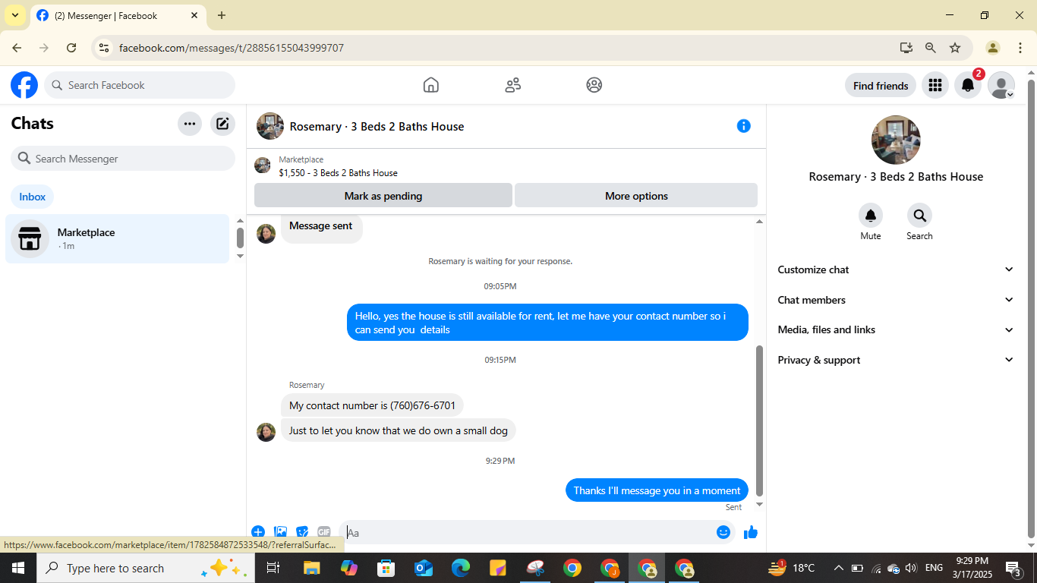Viewport: 1037px width, 583px height.
Task: Choose a GIF using the GIF icon
Action: [324, 532]
